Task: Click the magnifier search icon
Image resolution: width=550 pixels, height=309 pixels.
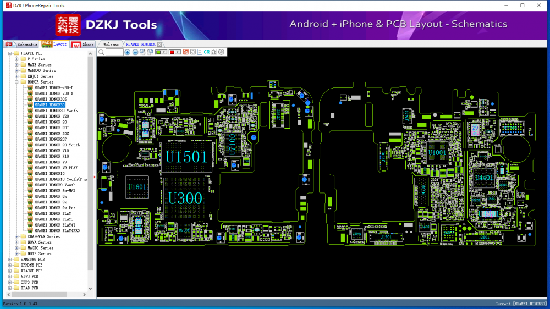Action: pyautogui.click(x=101, y=52)
